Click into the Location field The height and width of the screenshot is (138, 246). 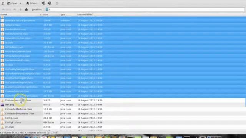[x=145, y=10]
